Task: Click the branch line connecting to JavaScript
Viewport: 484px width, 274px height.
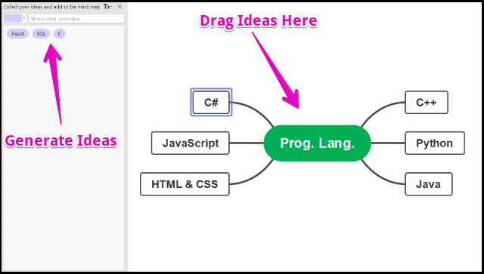Action: 247,143
